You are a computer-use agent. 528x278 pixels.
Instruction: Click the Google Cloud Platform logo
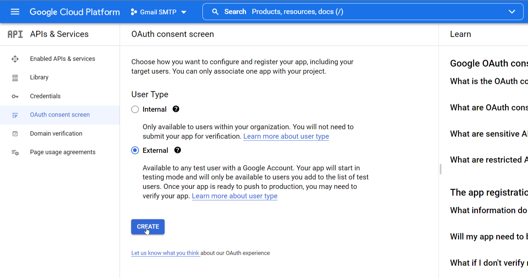pos(75,12)
